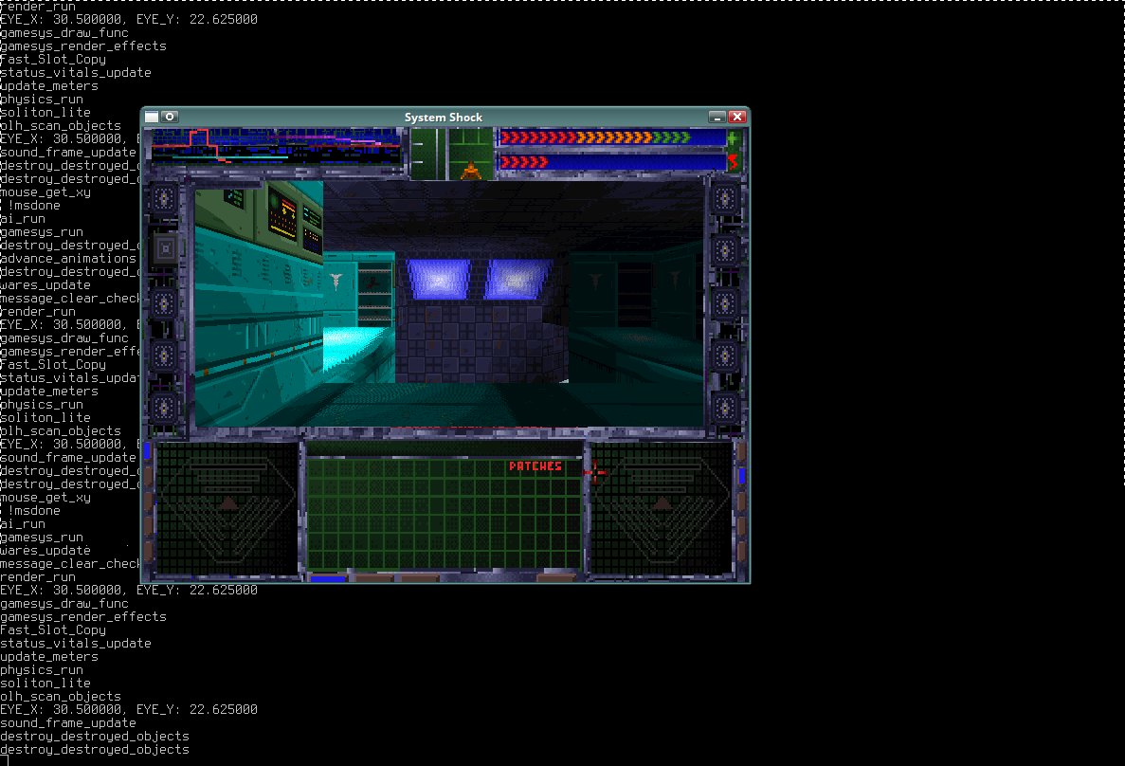Click the PATCHES inventory heading
Image resolution: width=1125 pixels, height=766 pixels.
[x=535, y=466]
